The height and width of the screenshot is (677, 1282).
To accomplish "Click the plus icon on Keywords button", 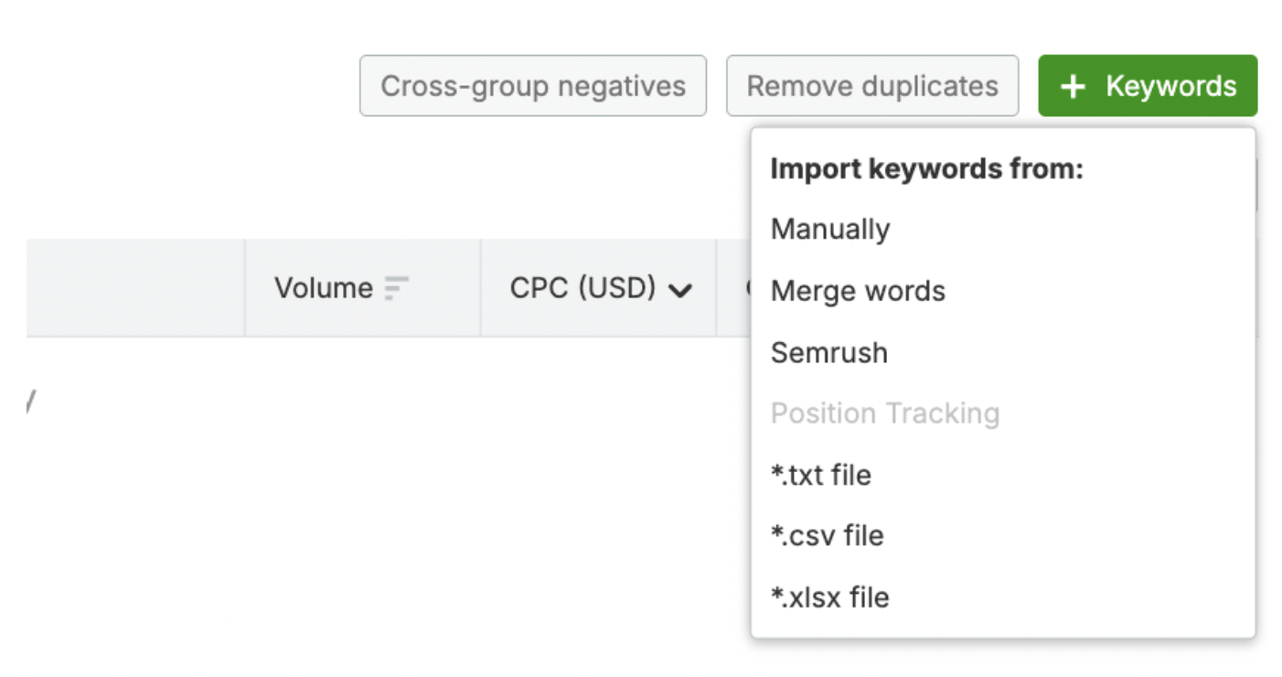I will (1073, 87).
